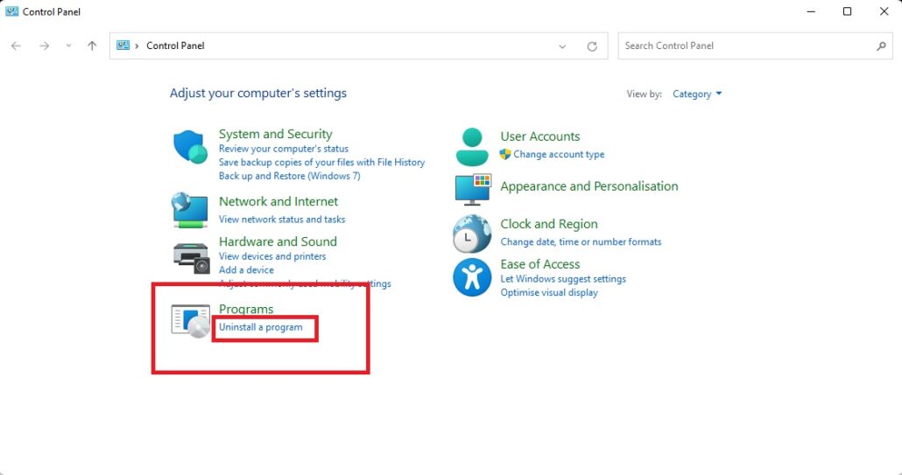
Task: Go back with the left arrow
Action: click(16, 46)
